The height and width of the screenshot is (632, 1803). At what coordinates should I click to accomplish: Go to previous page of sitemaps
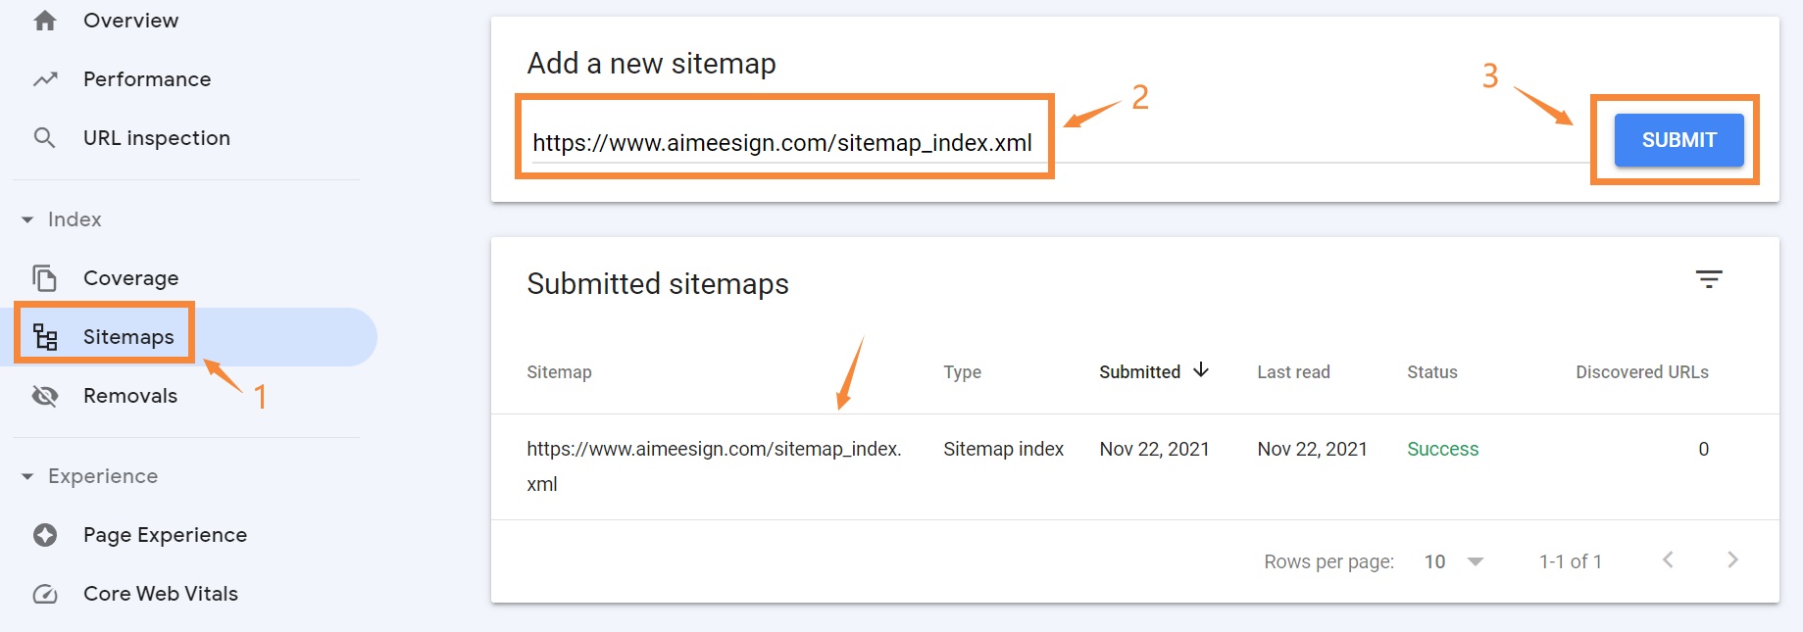tap(1668, 559)
